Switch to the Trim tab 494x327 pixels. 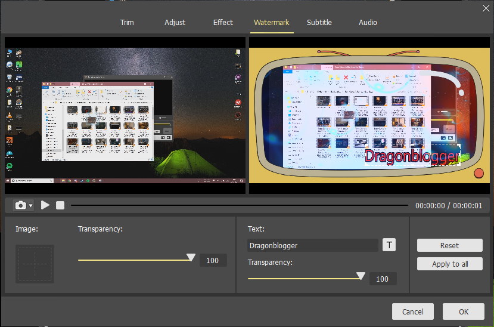pos(127,23)
